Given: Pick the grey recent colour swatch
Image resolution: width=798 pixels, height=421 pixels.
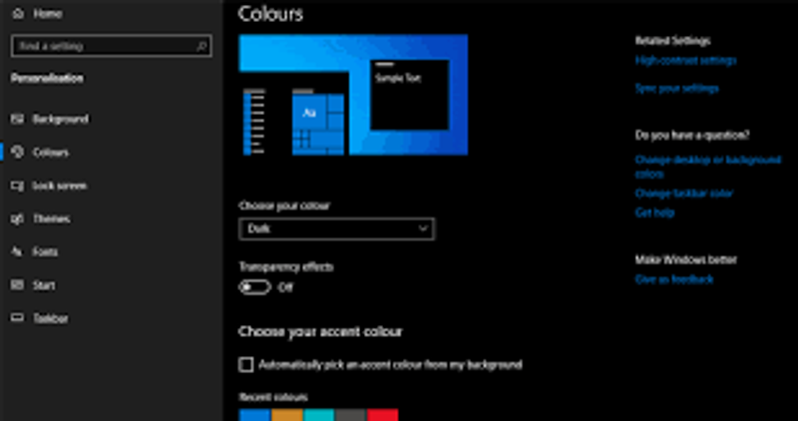Looking at the screenshot, I should (351, 415).
